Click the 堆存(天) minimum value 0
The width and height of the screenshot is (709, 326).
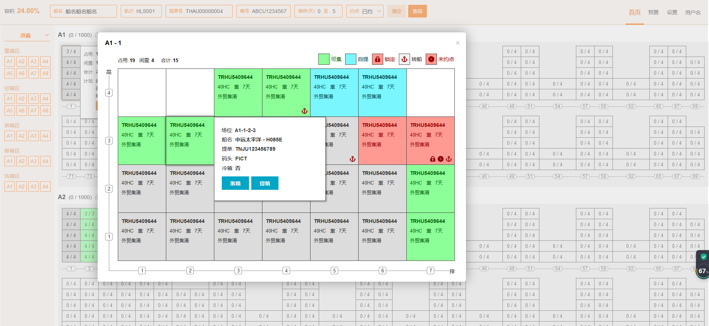click(319, 11)
